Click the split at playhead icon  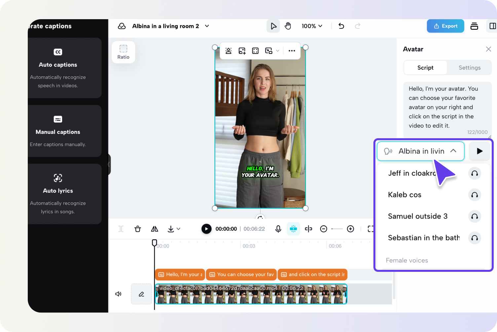pos(308,229)
